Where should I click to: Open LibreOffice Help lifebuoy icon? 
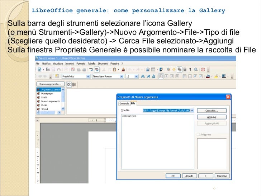point(203,70)
